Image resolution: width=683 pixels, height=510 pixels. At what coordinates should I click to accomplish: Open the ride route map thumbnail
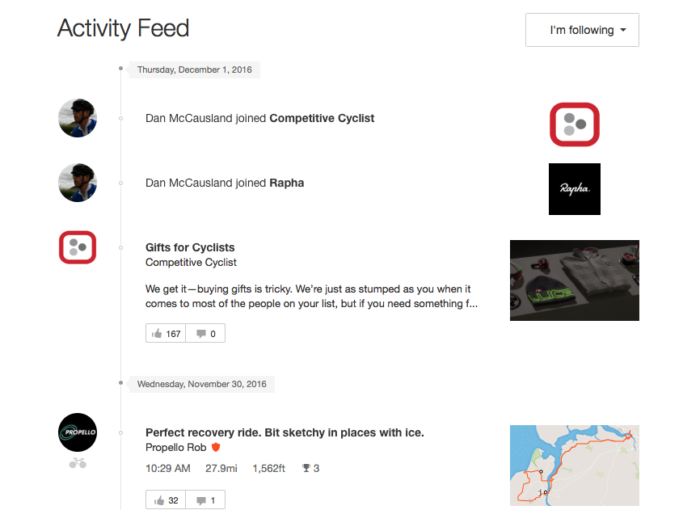click(x=575, y=466)
